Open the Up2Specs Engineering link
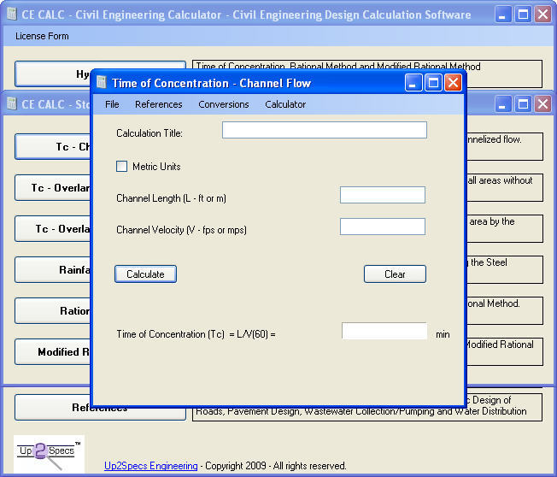 tap(150, 466)
